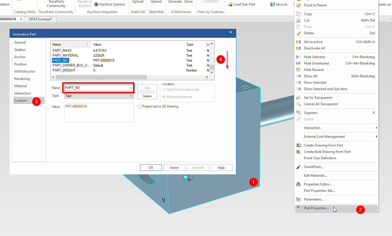This screenshot has height=236, width=392.
Task: Click the property list's horizontal scrollbar thumb
Action: pos(101,77)
